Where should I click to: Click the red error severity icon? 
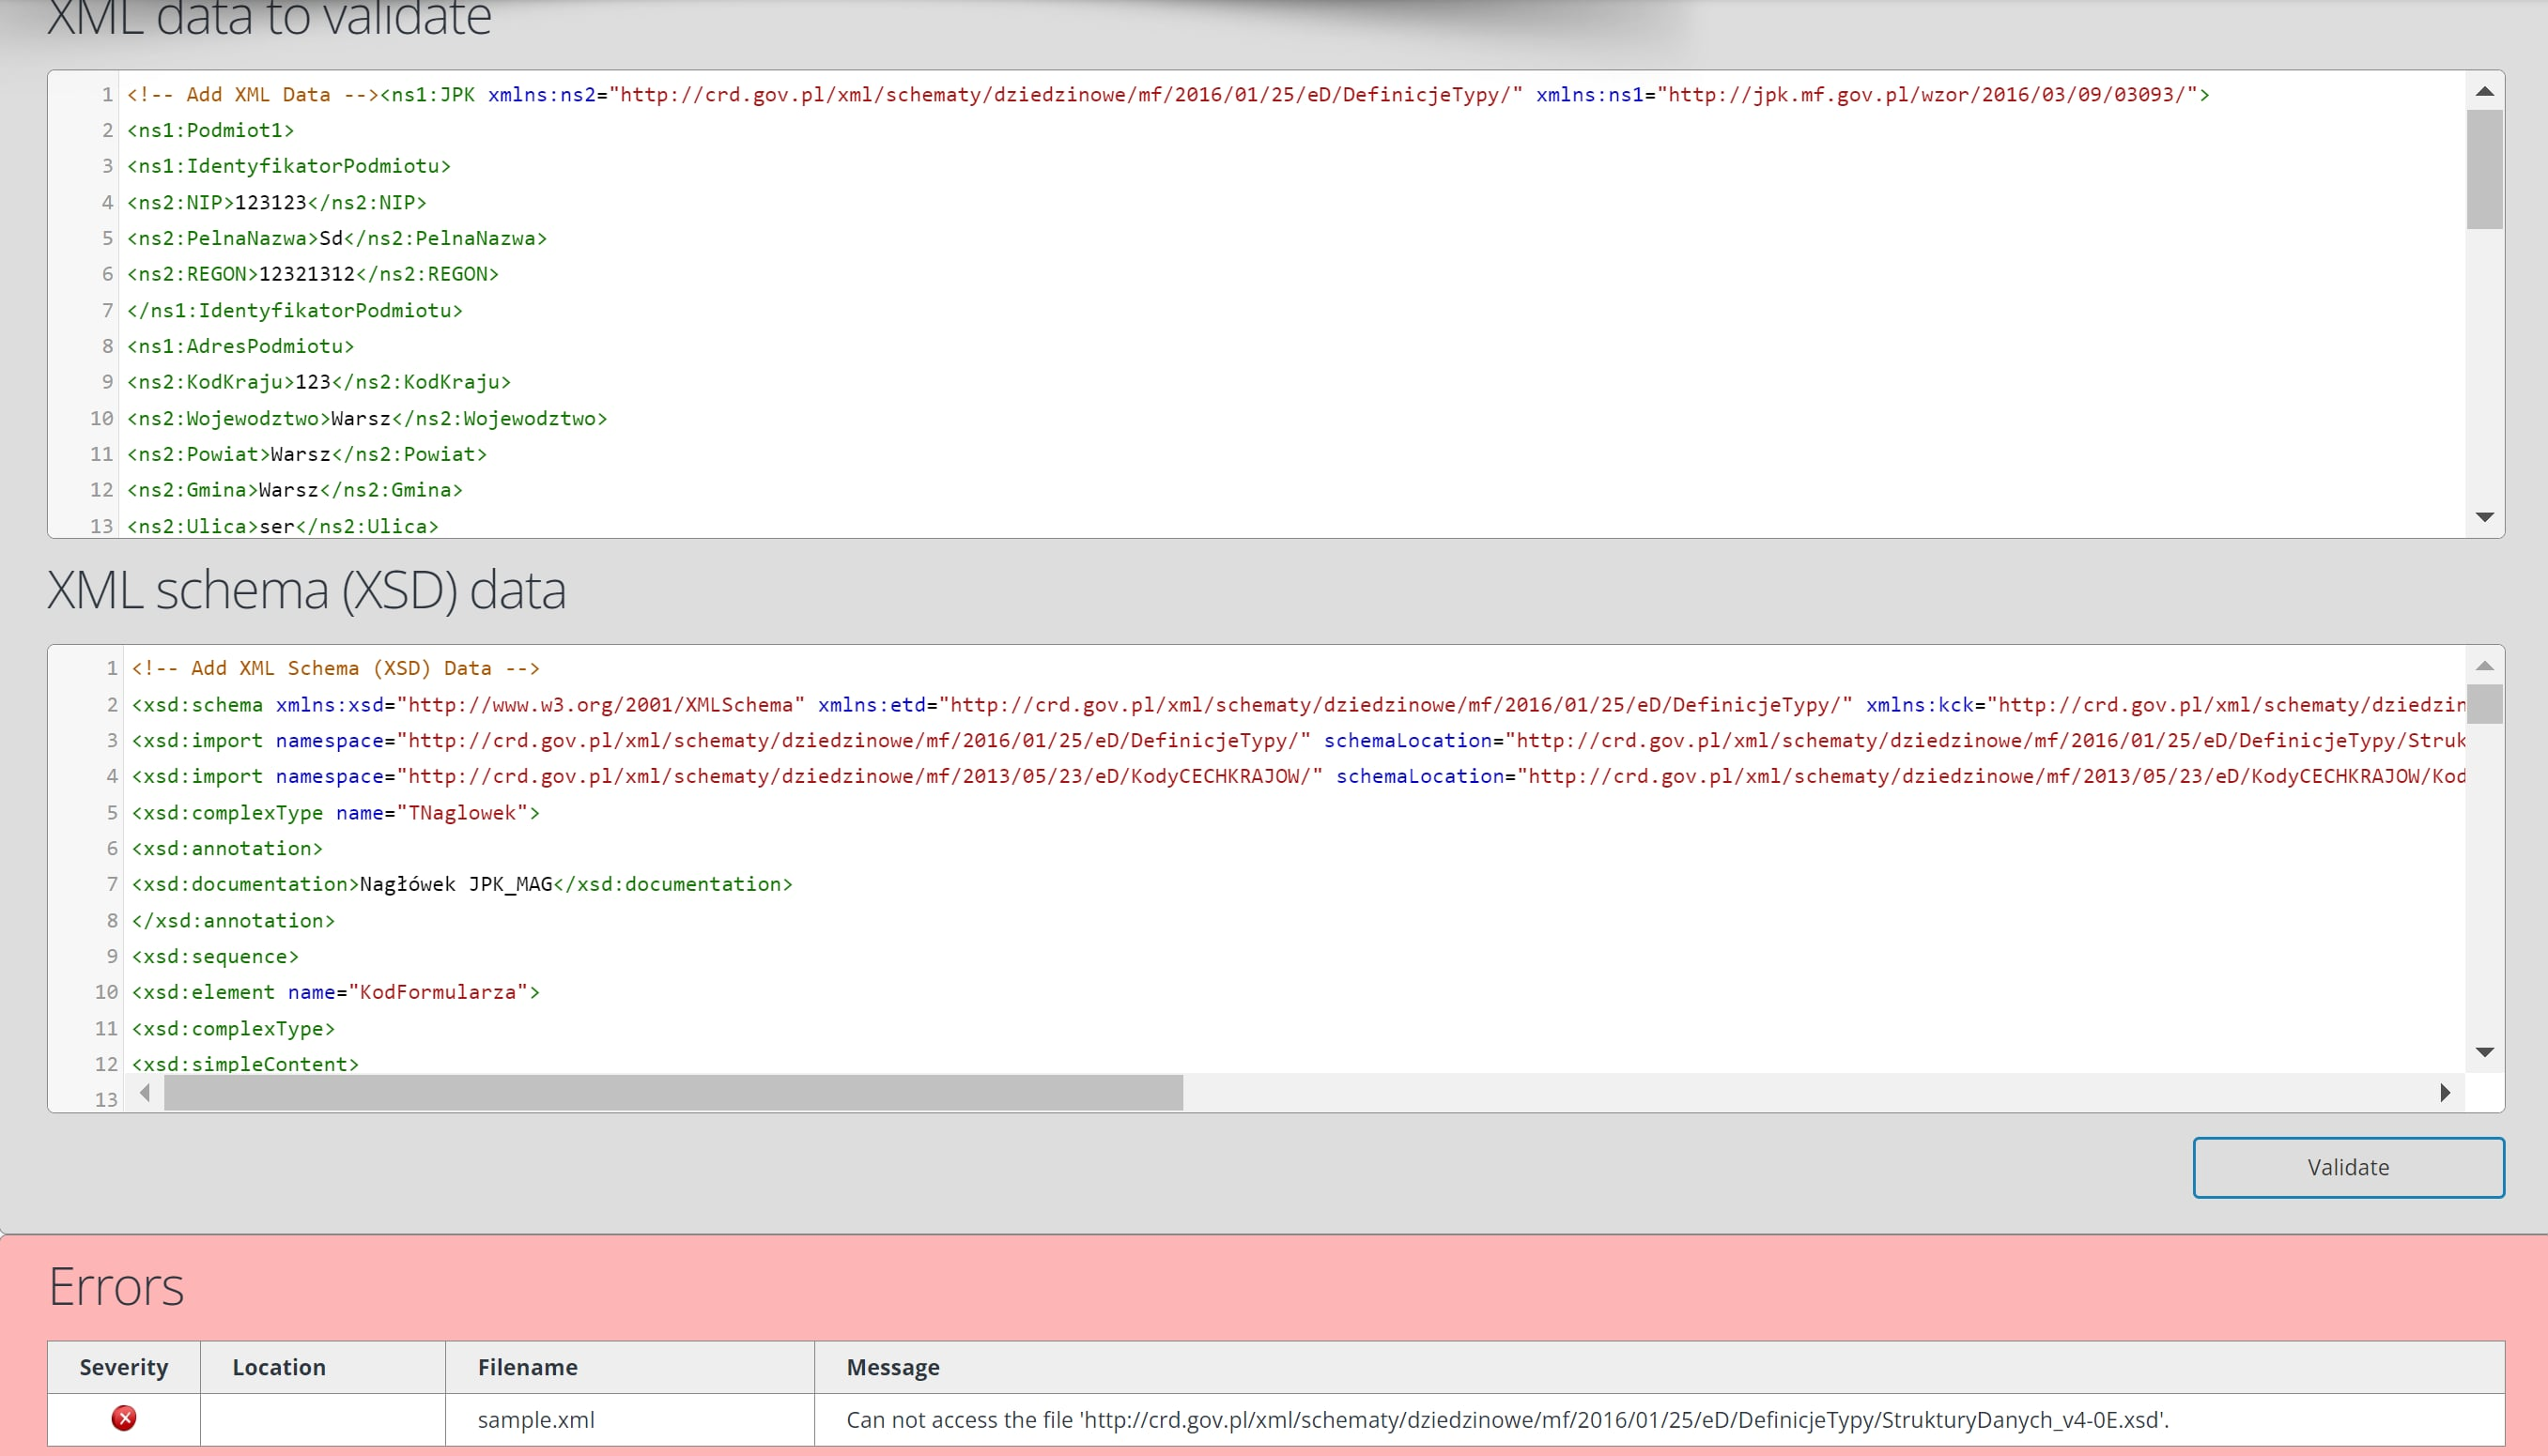(124, 1418)
